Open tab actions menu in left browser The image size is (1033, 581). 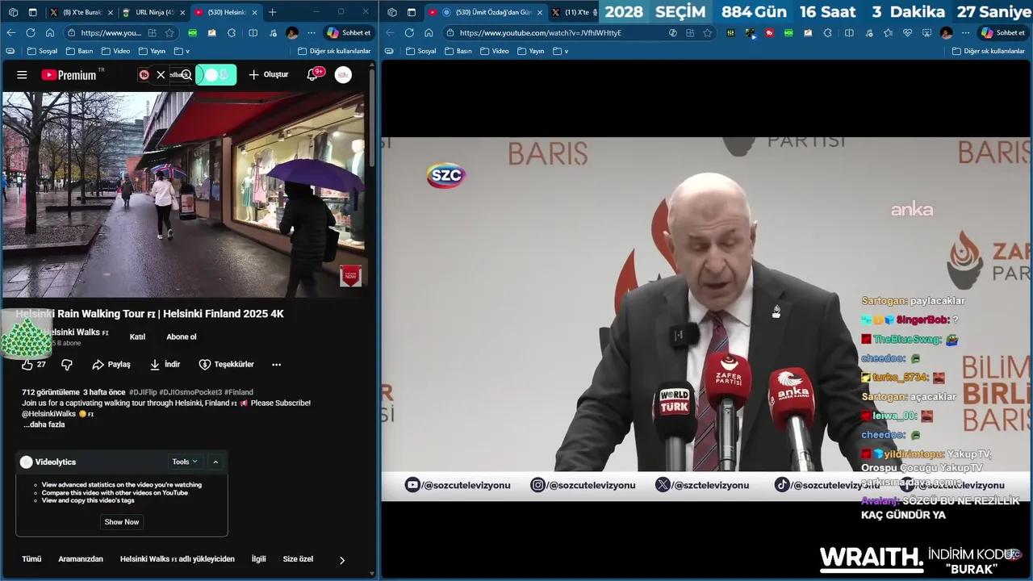(x=33, y=12)
